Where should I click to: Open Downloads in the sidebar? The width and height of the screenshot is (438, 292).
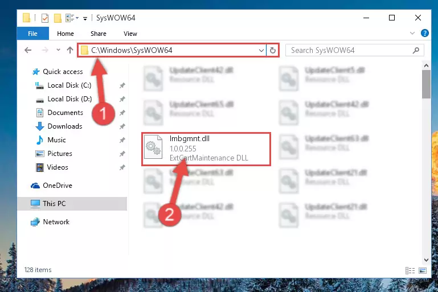click(65, 126)
